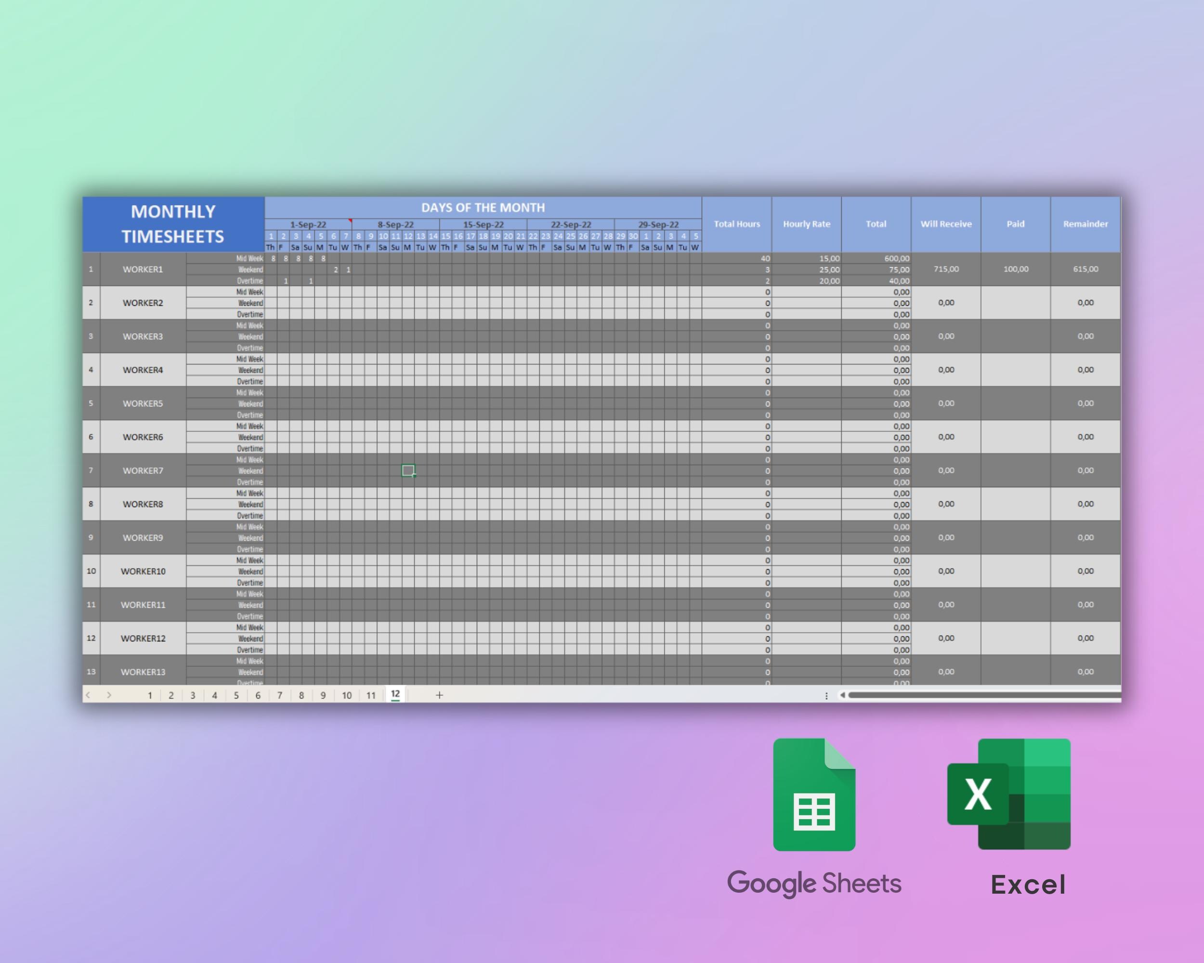Click the previous-sheet navigation arrow
Viewport: 1204px width, 963px height.
click(x=89, y=695)
